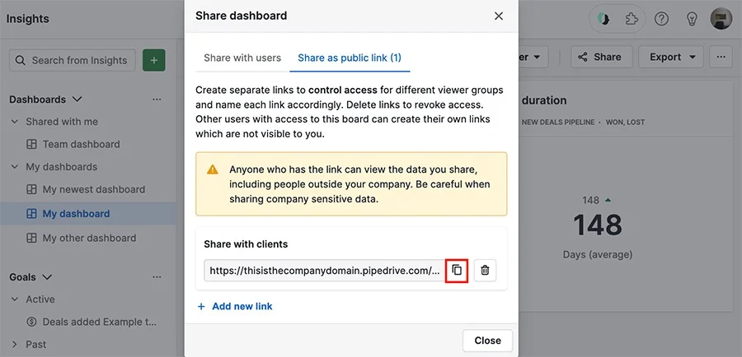
Task: Open the Export dropdown
Action: coord(671,57)
